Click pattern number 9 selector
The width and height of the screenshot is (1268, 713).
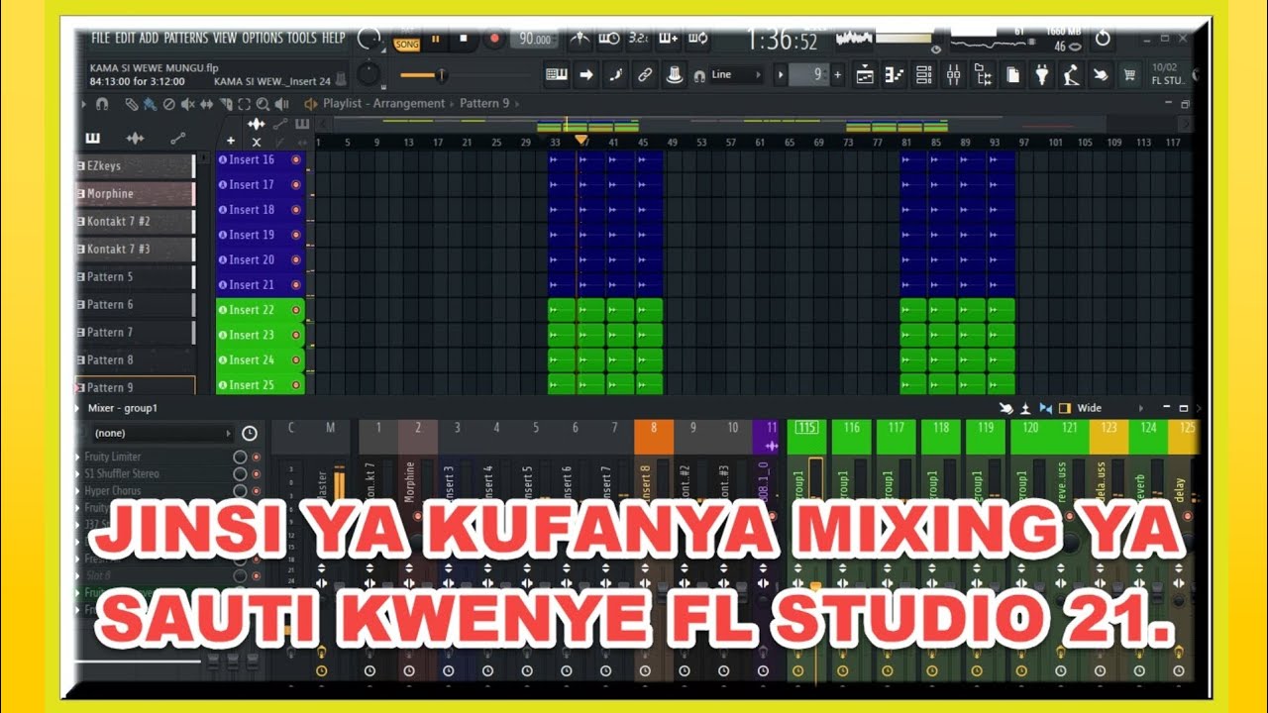pyautogui.click(x=811, y=74)
